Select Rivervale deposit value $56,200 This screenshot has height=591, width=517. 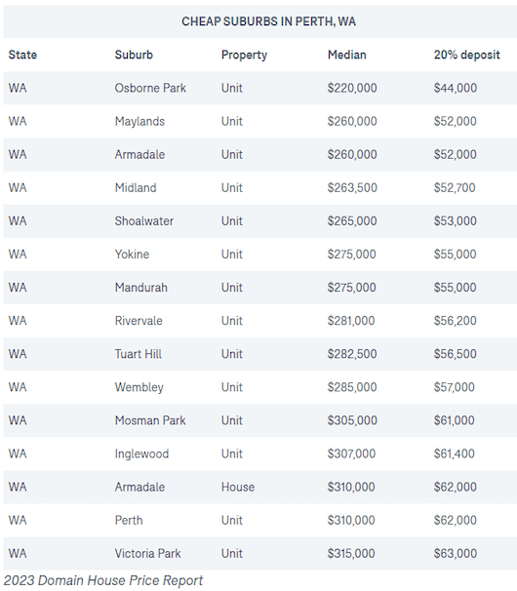point(455,321)
